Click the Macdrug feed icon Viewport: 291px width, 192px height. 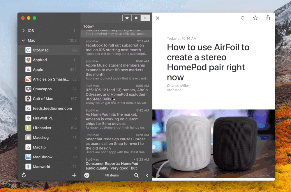click(28, 138)
